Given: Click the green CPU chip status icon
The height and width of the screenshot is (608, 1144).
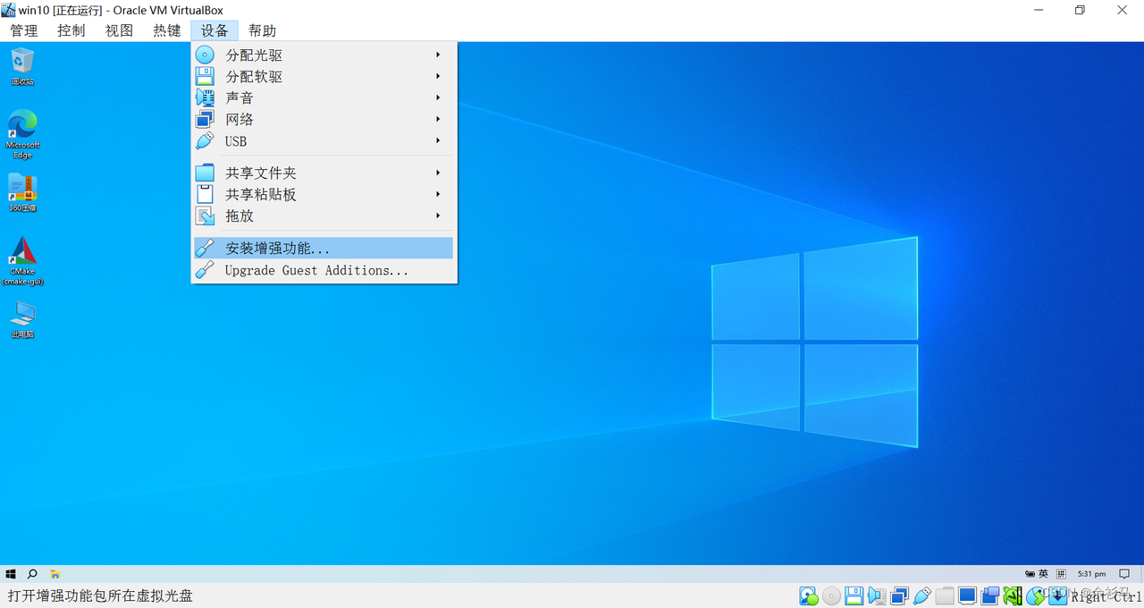Looking at the screenshot, I should pyautogui.click(x=1013, y=595).
